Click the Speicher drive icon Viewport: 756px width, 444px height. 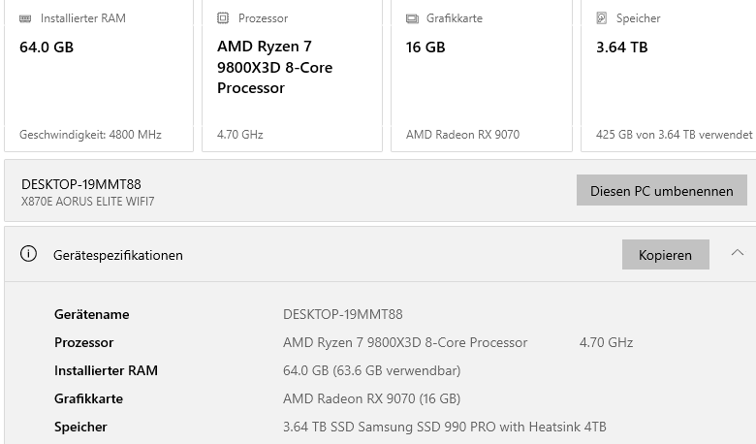(x=602, y=18)
